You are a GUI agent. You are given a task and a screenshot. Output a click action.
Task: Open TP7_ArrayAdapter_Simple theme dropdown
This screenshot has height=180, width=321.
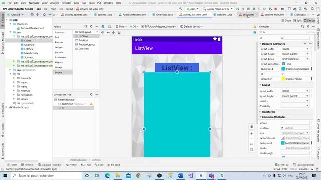[x=158, y=26]
